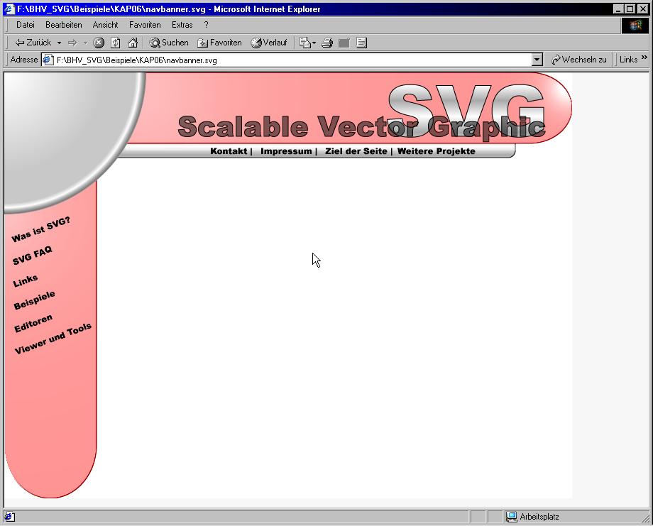Image resolution: width=653 pixels, height=526 pixels.
Task: Select the Was ist SVG? navigation link
Action: point(41,229)
